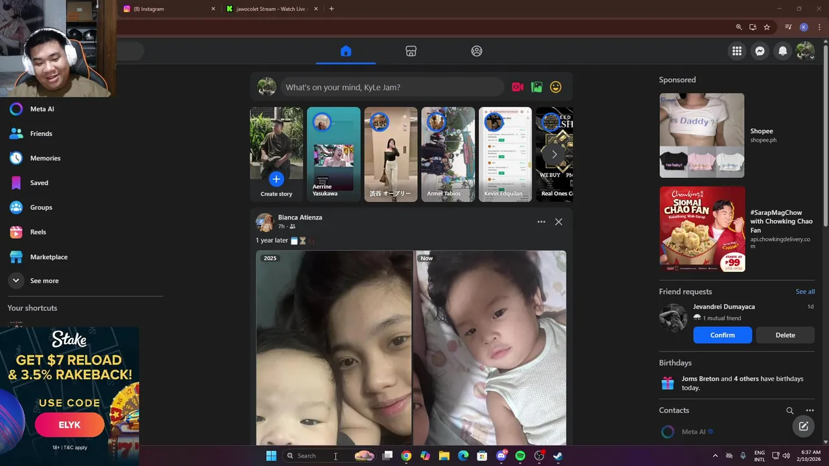The height and width of the screenshot is (466, 829).
Task: View Armel Tabios's story
Action: pos(448,154)
